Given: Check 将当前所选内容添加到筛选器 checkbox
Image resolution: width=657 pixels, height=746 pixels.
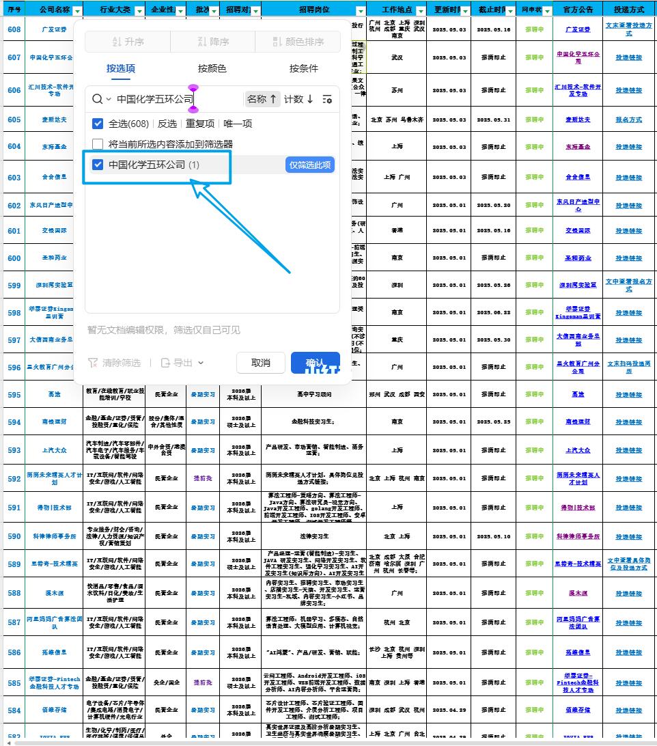Looking at the screenshot, I should click(98, 144).
